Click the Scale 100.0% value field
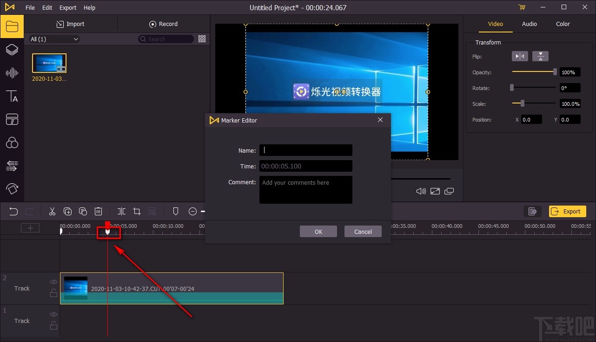 tap(570, 103)
